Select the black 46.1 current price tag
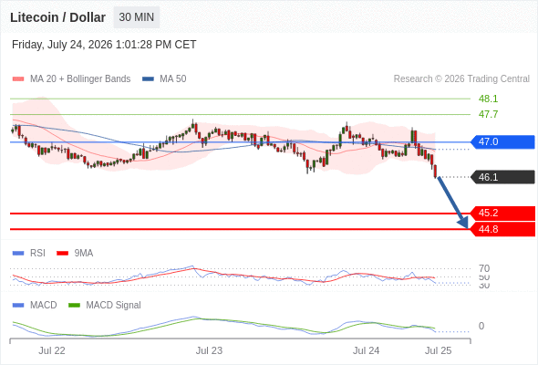The image size is (538, 365). point(502,177)
